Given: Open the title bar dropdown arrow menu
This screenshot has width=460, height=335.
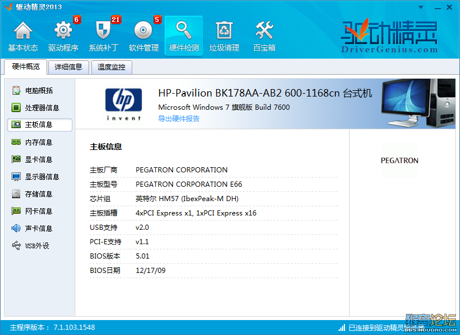Looking at the screenshot, I should (x=421, y=7).
